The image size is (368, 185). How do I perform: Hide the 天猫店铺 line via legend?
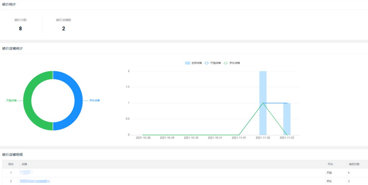click(213, 63)
